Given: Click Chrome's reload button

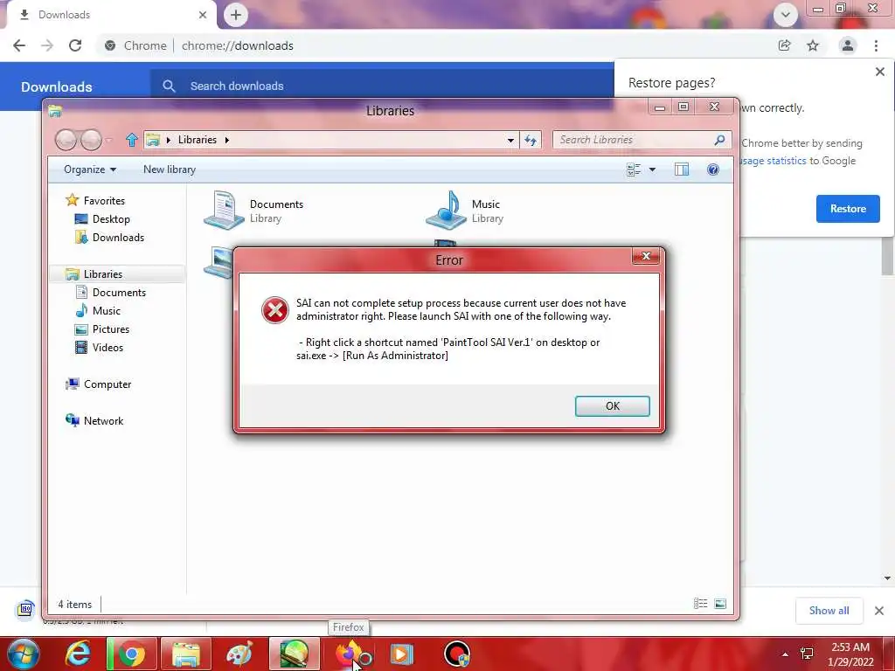Looking at the screenshot, I should 75,45.
